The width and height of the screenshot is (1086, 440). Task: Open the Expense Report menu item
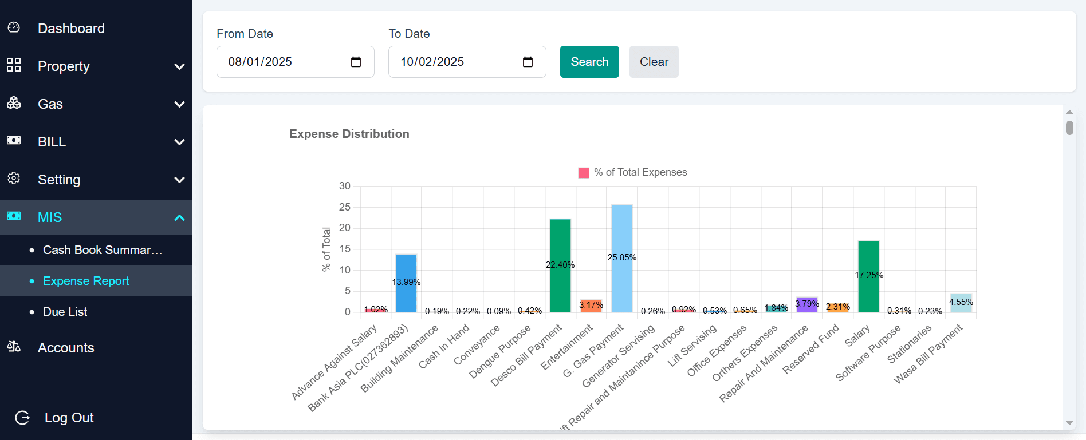click(86, 281)
